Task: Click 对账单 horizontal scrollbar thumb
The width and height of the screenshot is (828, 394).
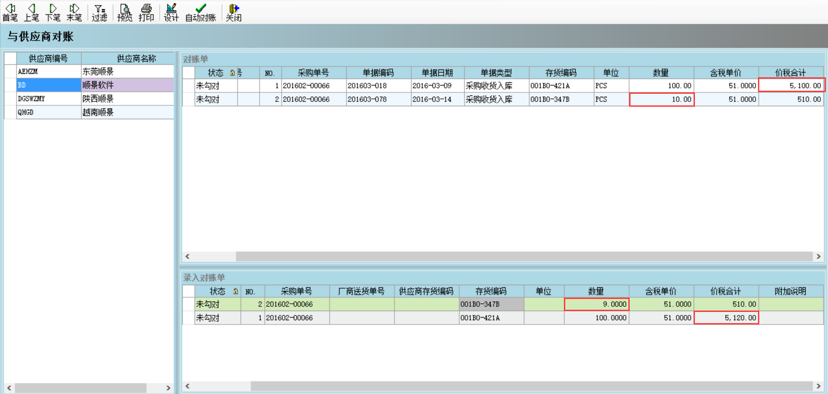Action: click(524, 257)
